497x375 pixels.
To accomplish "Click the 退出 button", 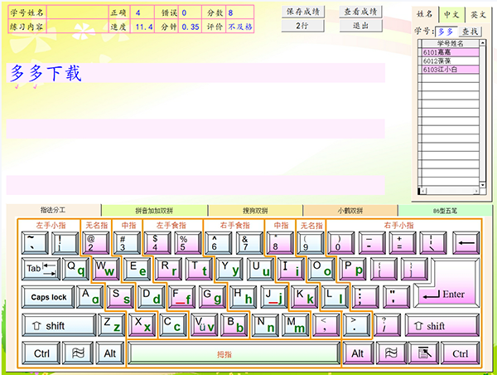I will [x=360, y=26].
